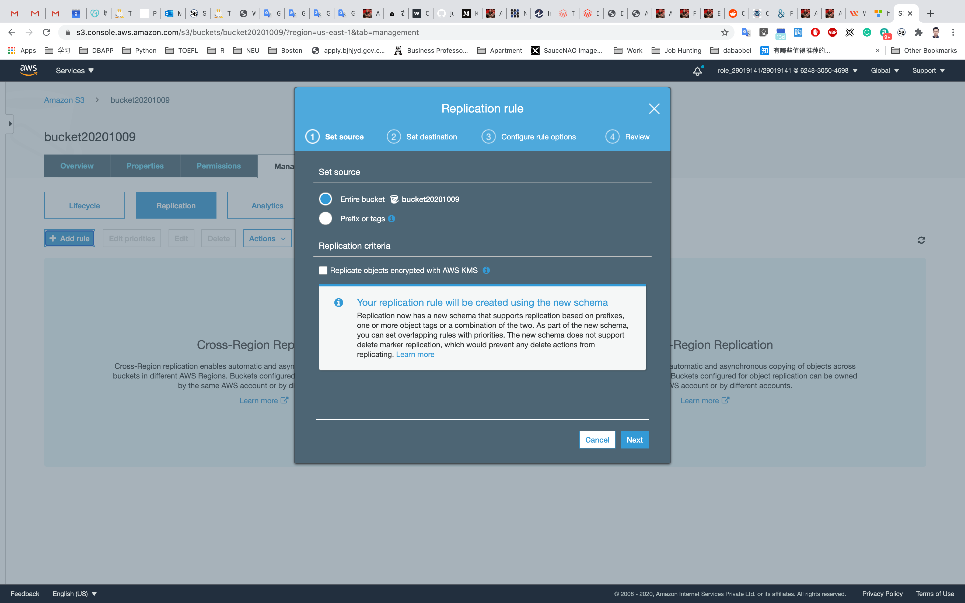The image size is (965, 603).
Task: Open Learn more link in schema notice
Action: point(415,355)
